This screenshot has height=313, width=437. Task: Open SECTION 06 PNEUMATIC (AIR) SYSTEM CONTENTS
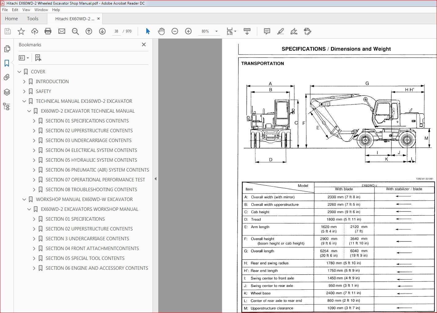coord(97,170)
